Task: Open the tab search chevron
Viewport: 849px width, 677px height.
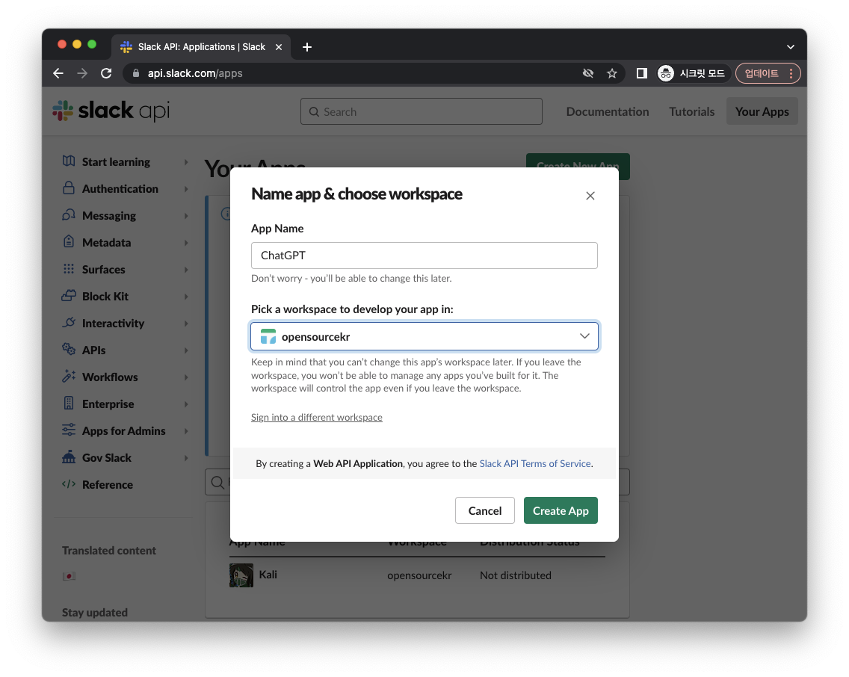Action: pos(791,47)
